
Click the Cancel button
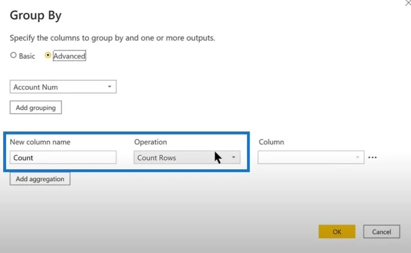pyautogui.click(x=381, y=231)
